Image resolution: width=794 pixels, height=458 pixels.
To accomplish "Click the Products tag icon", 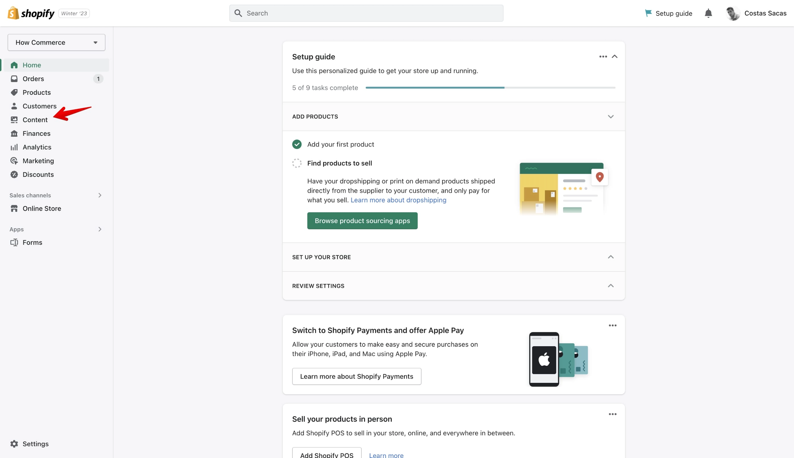I will [14, 92].
